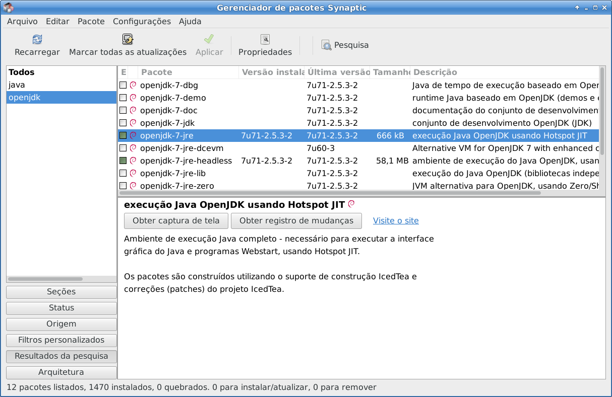Click the Recarregar reload icon

(37, 39)
